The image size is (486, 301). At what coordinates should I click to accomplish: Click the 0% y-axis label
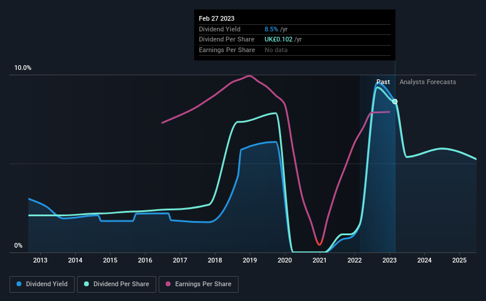(18, 246)
